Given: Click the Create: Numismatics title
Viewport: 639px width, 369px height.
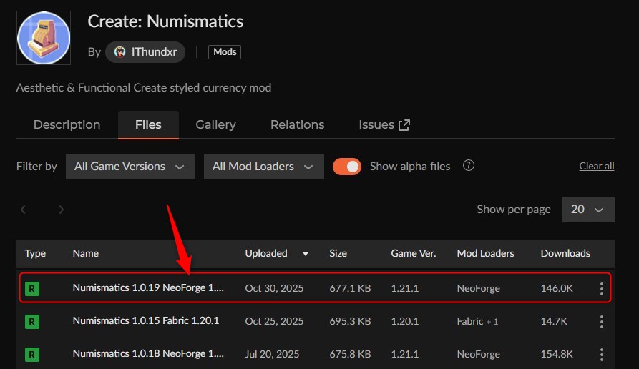Looking at the screenshot, I should 165,21.
